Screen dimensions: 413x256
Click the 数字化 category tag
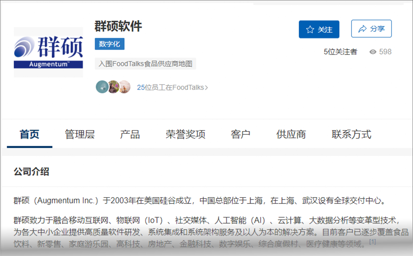109,44
